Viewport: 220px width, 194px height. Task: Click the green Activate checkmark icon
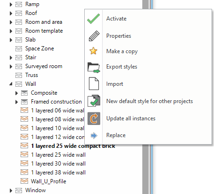coord(94,19)
